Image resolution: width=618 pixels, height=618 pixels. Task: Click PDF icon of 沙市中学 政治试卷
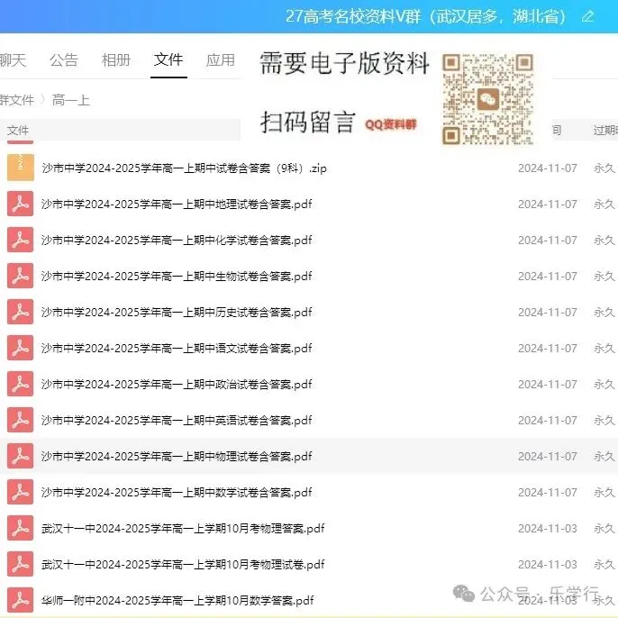tap(20, 384)
